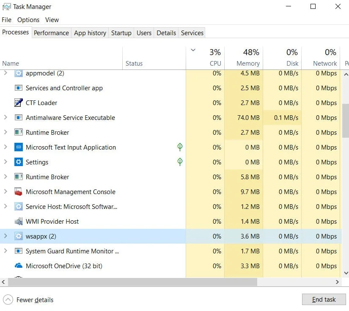
Task: Click the appmodel gear icon
Action: [19, 73]
